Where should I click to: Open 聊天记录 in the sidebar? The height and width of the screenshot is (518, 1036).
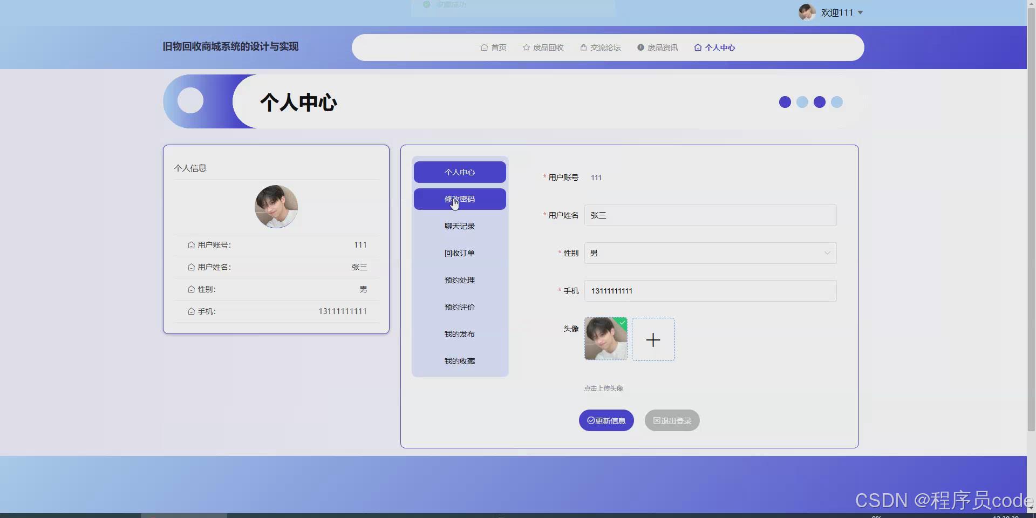point(460,226)
